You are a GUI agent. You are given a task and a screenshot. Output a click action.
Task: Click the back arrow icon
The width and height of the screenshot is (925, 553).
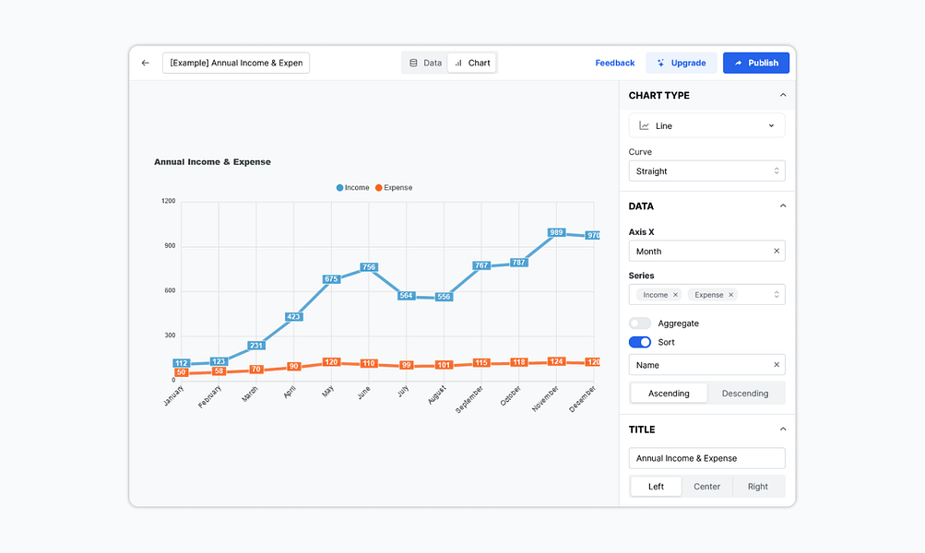tap(145, 63)
